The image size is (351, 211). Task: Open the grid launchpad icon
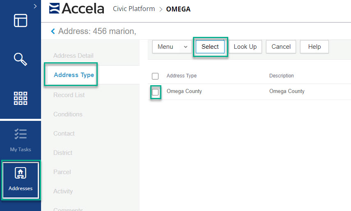click(21, 98)
